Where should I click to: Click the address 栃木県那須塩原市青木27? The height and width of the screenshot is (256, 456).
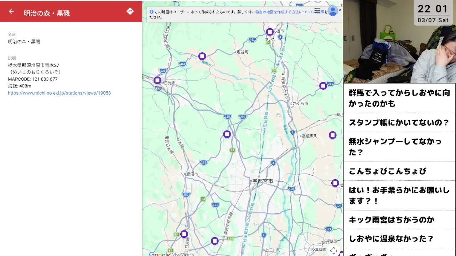[33, 65]
